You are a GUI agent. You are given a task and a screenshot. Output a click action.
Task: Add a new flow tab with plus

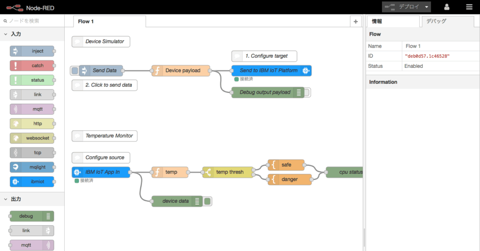pos(355,22)
